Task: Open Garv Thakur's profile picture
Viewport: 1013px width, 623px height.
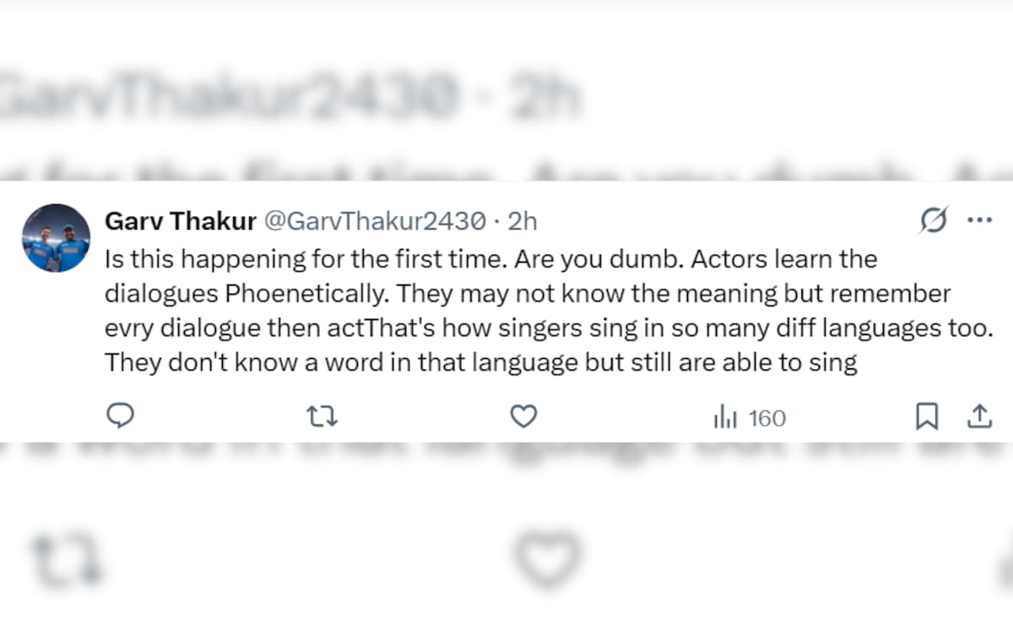Action: (56, 237)
